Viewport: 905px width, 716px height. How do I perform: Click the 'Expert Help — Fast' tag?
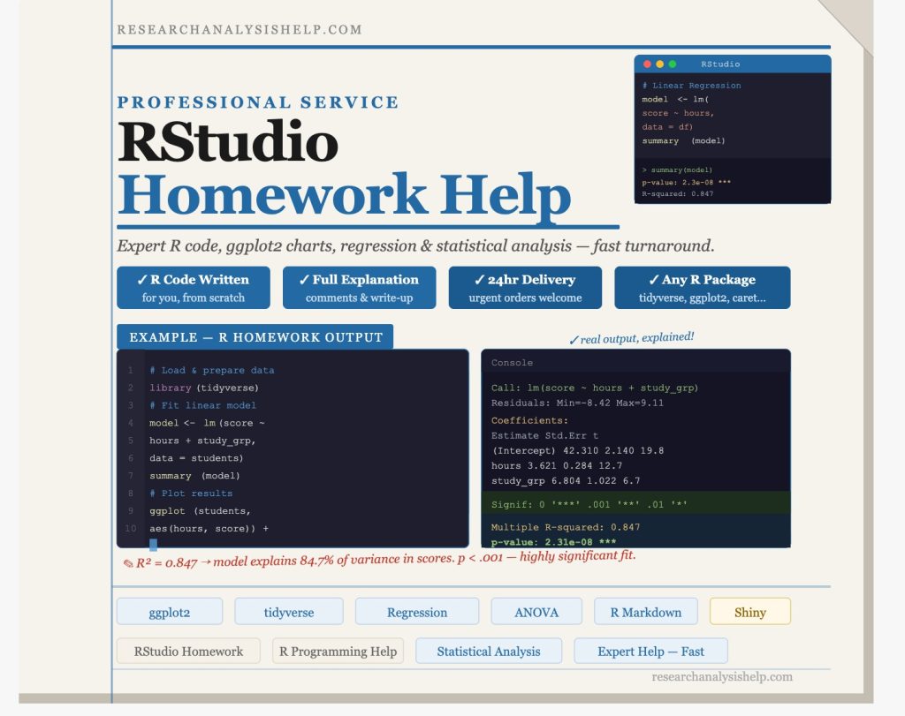[x=651, y=651]
